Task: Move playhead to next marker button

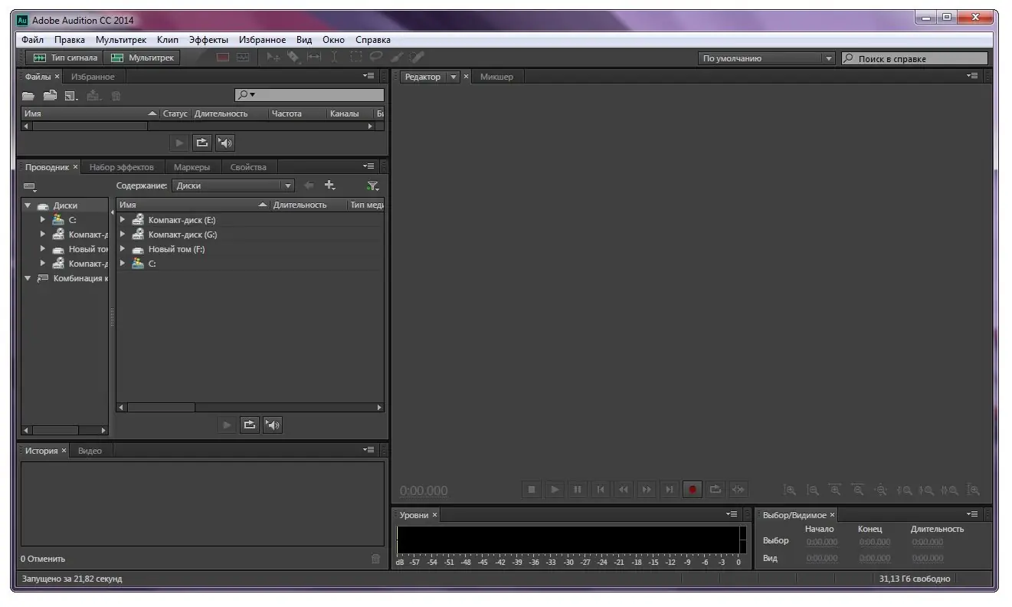Action: click(x=670, y=489)
